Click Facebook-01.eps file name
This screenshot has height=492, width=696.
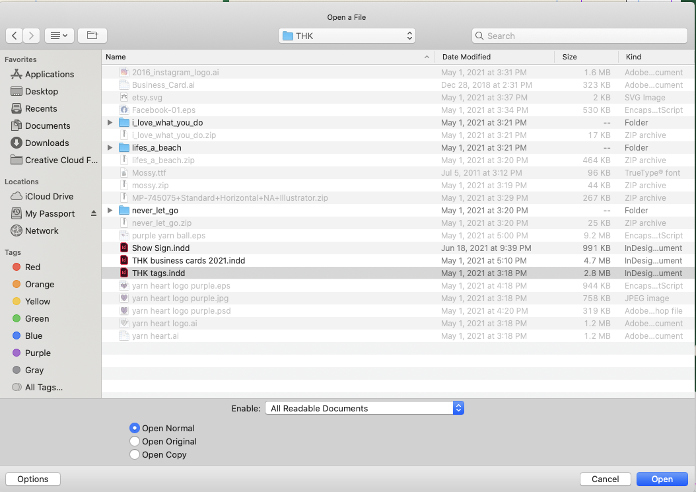pos(164,110)
